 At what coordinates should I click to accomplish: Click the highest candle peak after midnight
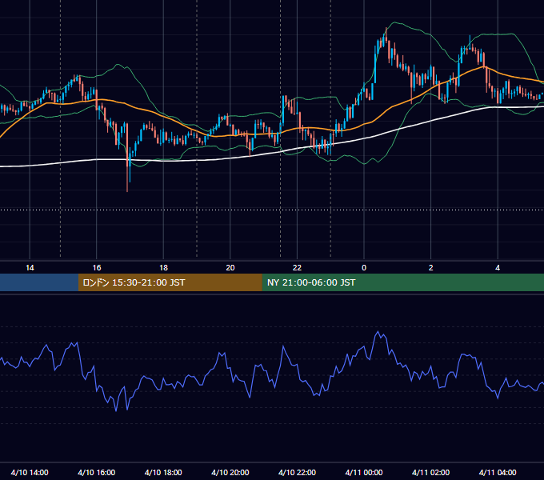(x=386, y=35)
